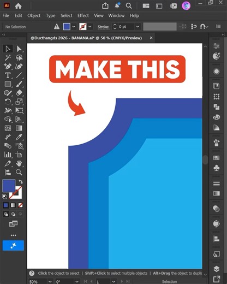Open rotate view dropdown next to 0°
This screenshot has height=284, width=227.
[x=77, y=282]
